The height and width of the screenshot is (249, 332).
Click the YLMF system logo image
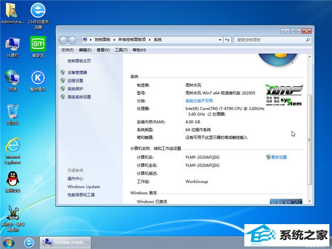pos(284,95)
